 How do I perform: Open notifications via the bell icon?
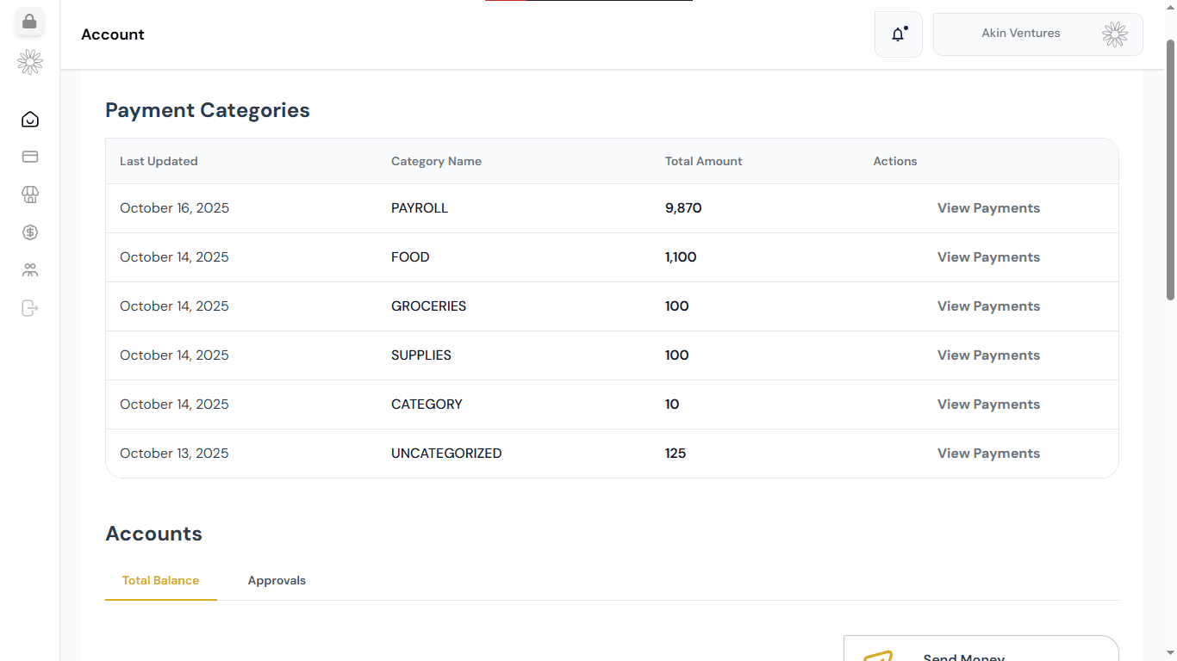tap(898, 34)
